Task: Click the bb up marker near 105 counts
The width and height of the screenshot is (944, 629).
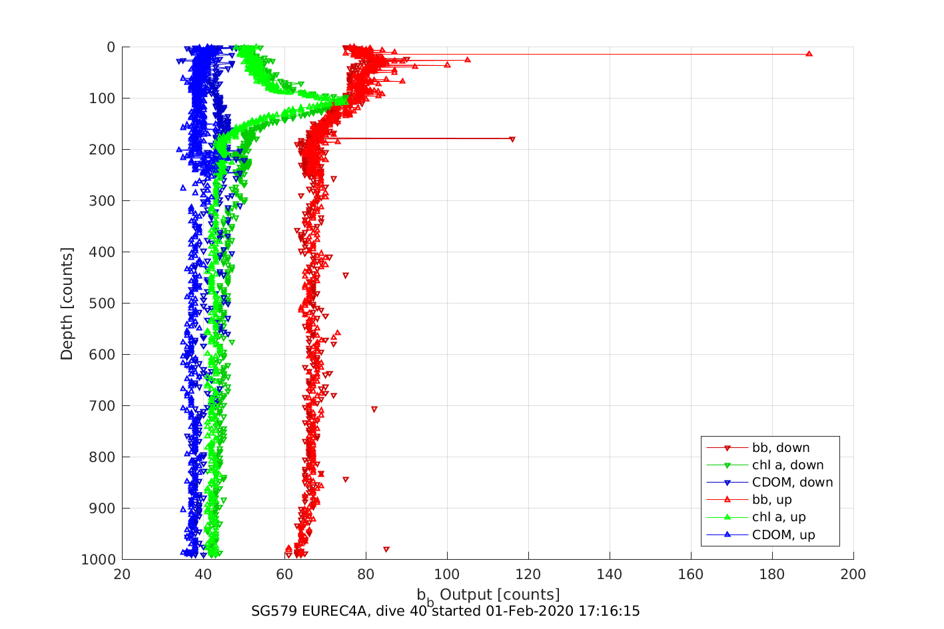Action: [468, 60]
